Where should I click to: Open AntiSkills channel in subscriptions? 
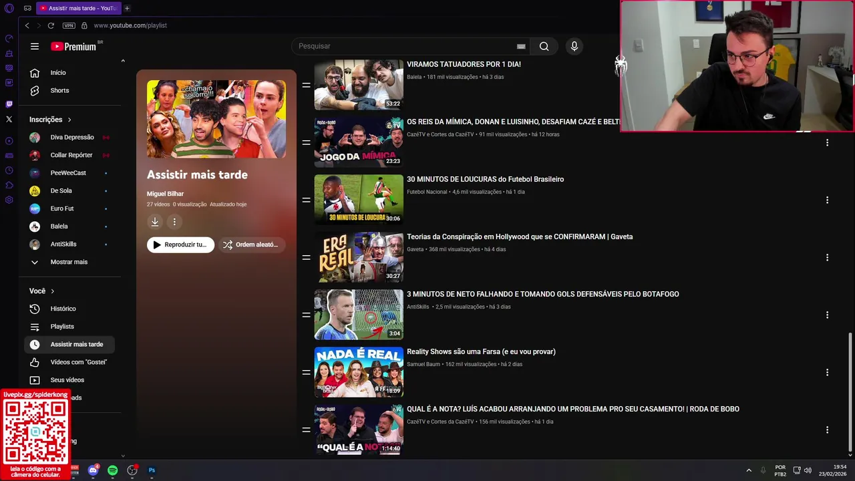point(69,244)
